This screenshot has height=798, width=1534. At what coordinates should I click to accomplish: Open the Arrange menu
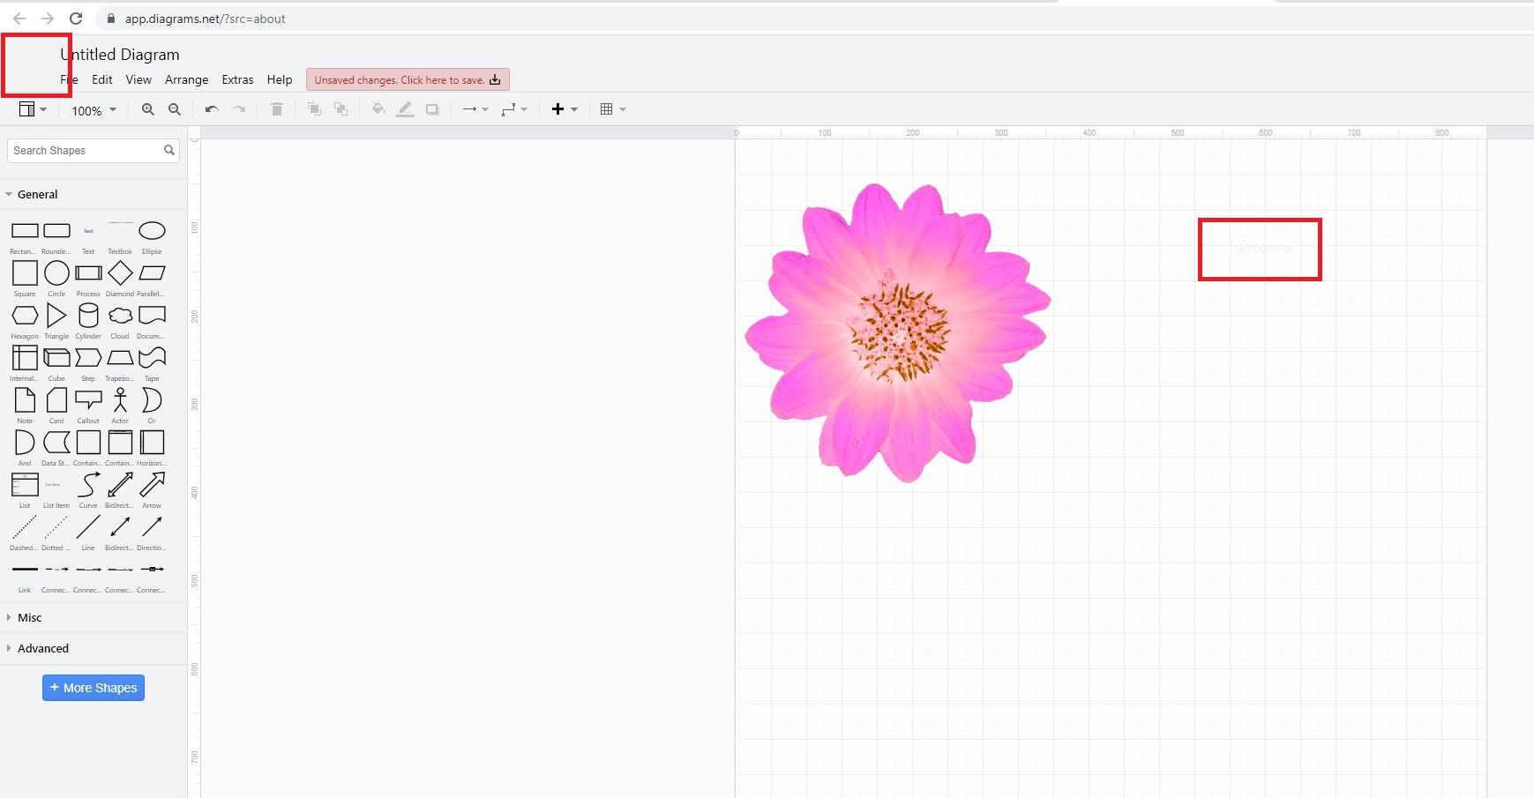pyautogui.click(x=186, y=79)
